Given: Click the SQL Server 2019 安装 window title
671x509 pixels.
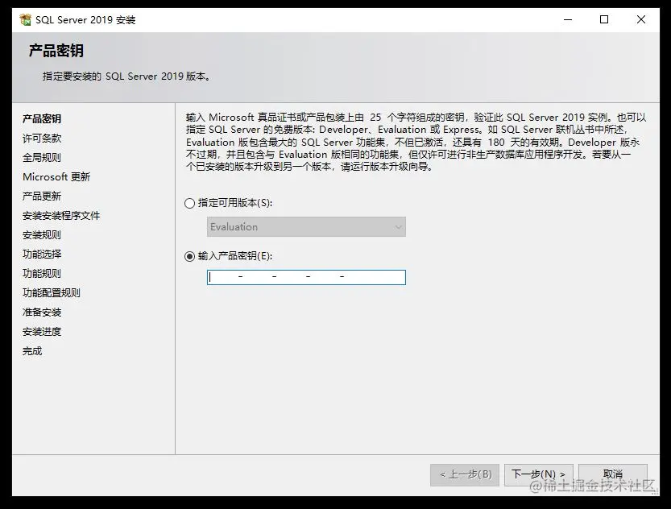Looking at the screenshot, I should (85, 20).
